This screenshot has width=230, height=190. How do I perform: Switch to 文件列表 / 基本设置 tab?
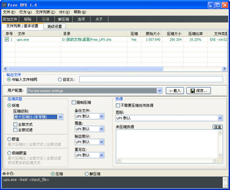pos(22,26)
